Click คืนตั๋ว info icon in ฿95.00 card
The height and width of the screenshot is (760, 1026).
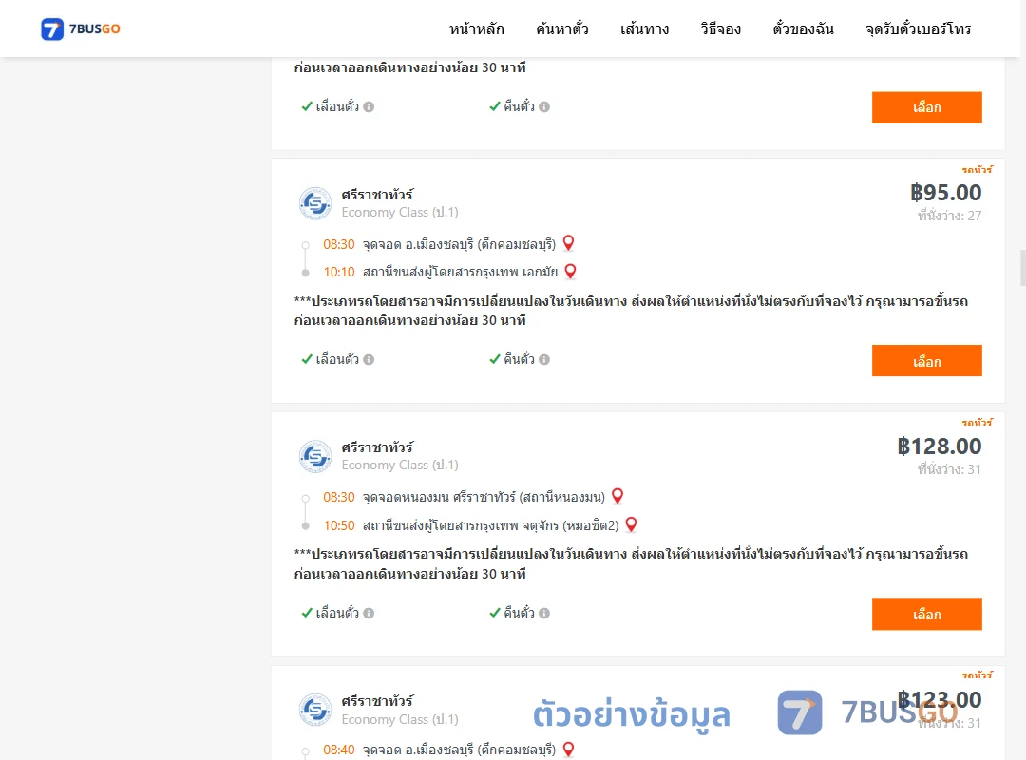click(544, 359)
